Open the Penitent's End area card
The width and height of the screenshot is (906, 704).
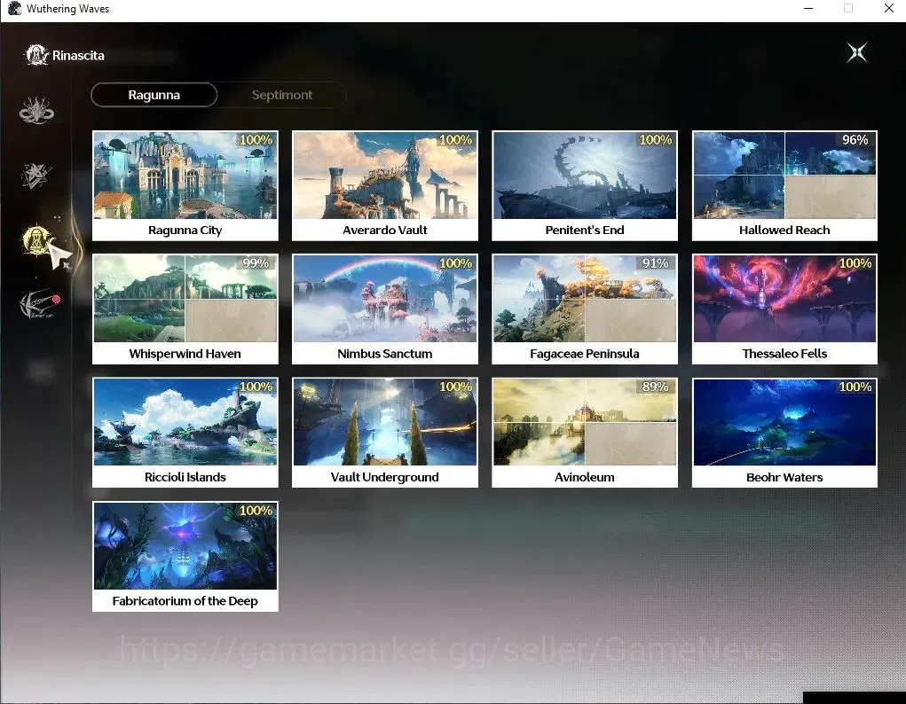585,185
